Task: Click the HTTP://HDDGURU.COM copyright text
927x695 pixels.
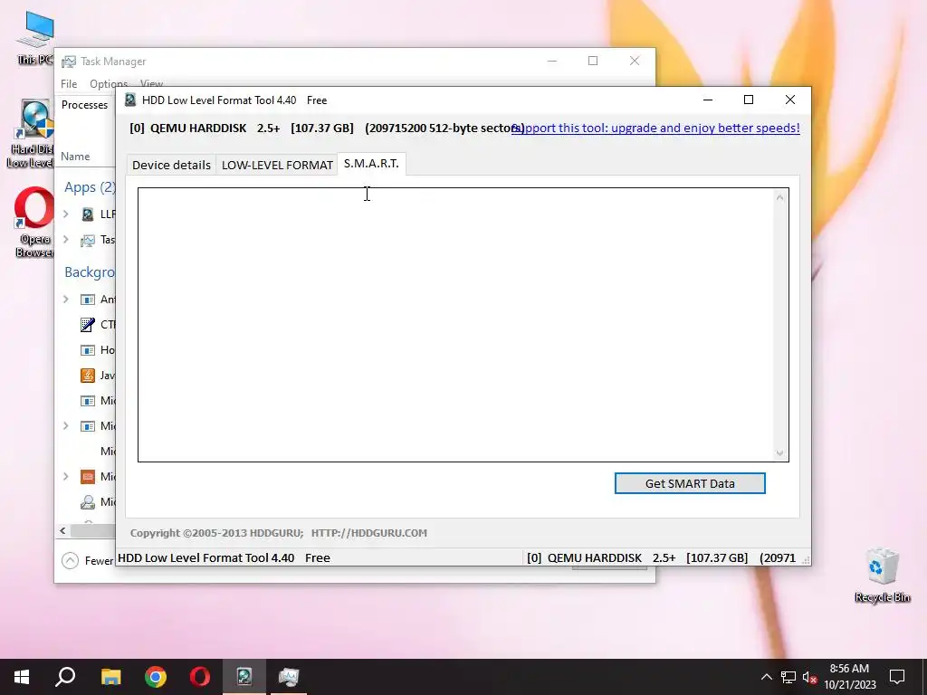Action: (369, 533)
